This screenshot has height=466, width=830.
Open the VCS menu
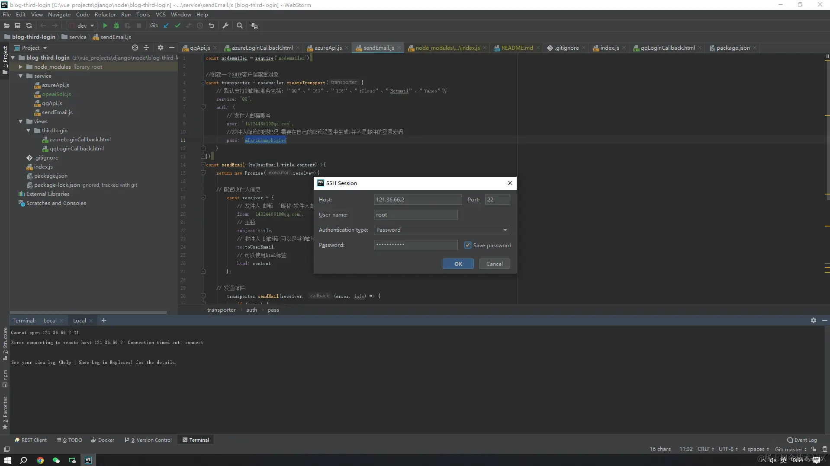click(161, 14)
